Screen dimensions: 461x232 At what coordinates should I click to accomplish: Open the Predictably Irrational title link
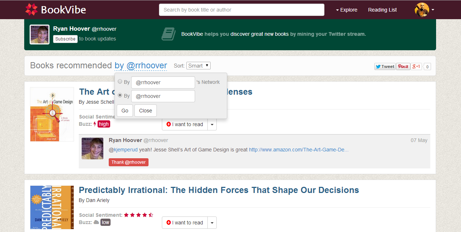219,190
